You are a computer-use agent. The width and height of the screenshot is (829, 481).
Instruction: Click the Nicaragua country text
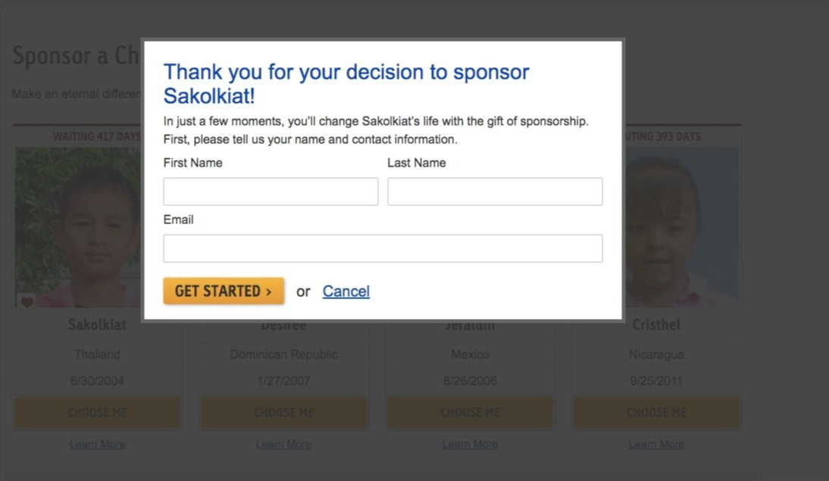coord(656,355)
